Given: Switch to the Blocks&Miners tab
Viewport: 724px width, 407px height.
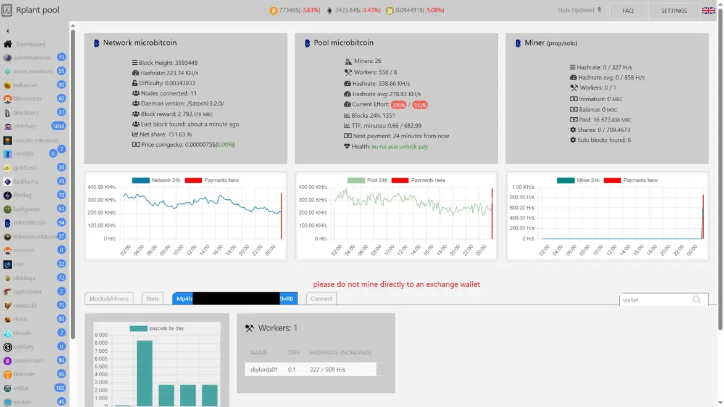Looking at the screenshot, I should (x=109, y=298).
